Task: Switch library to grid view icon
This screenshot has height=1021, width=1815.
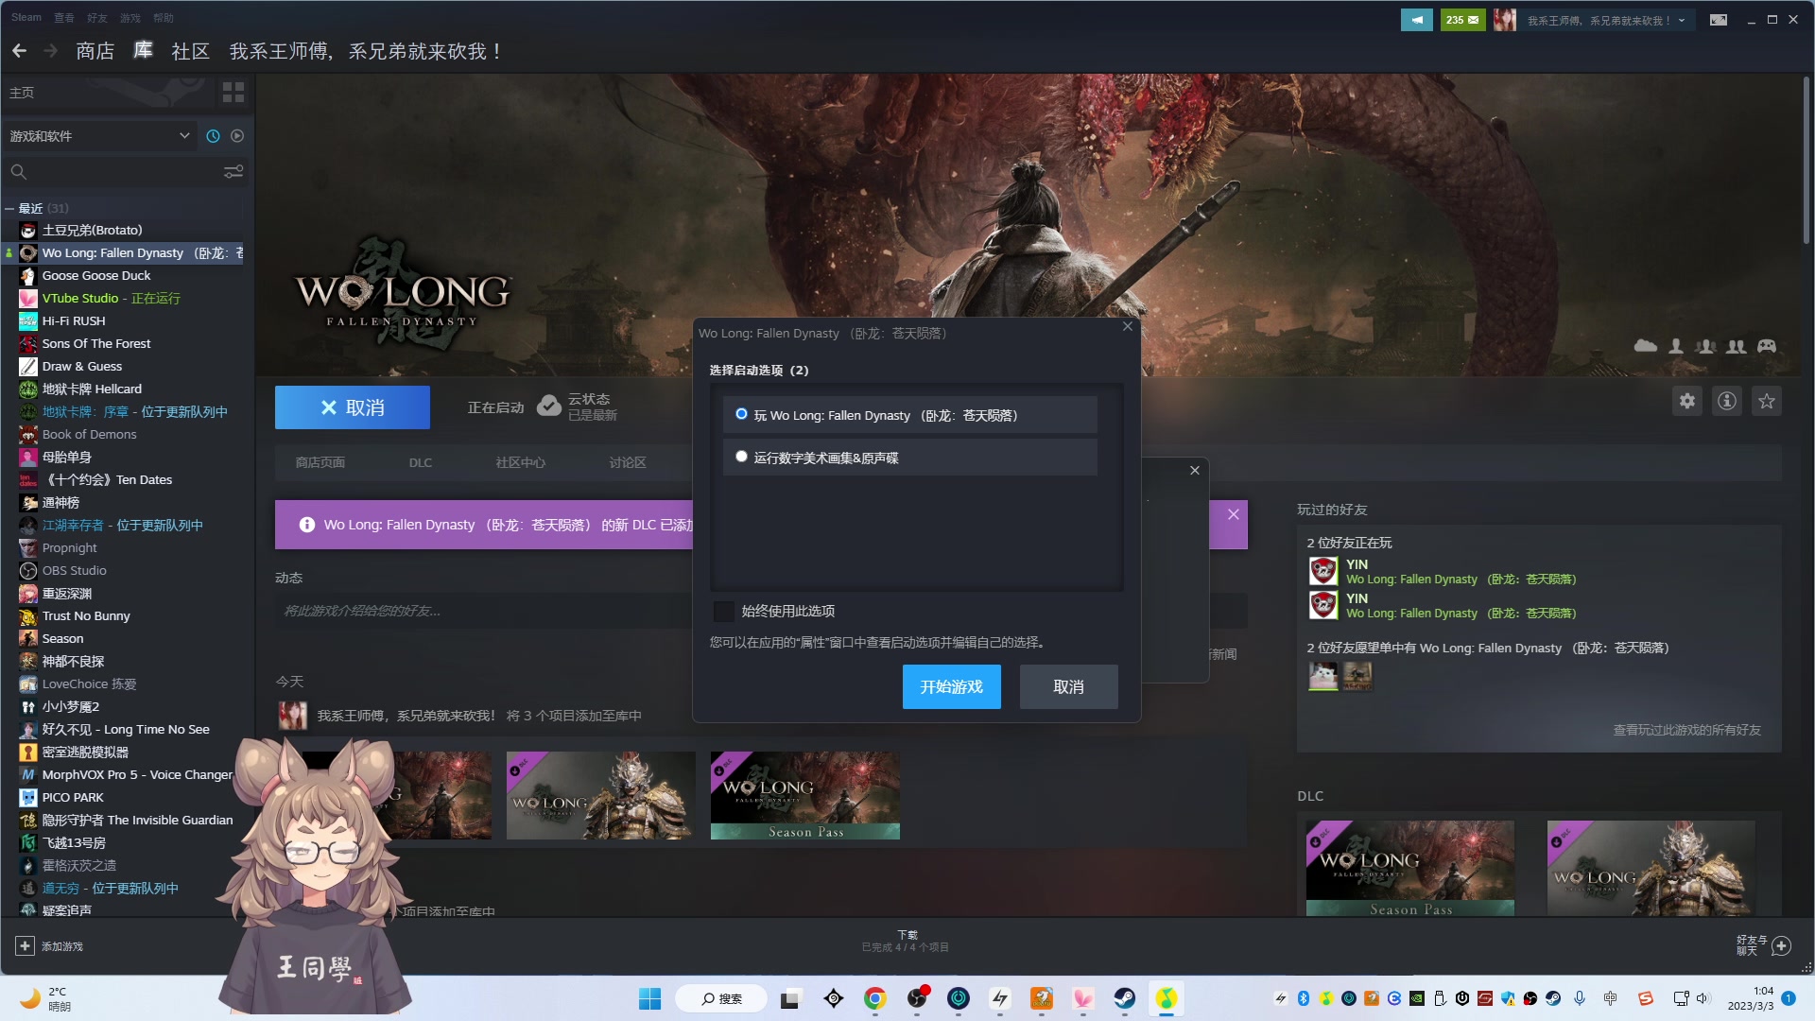Action: pyautogui.click(x=233, y=92)
